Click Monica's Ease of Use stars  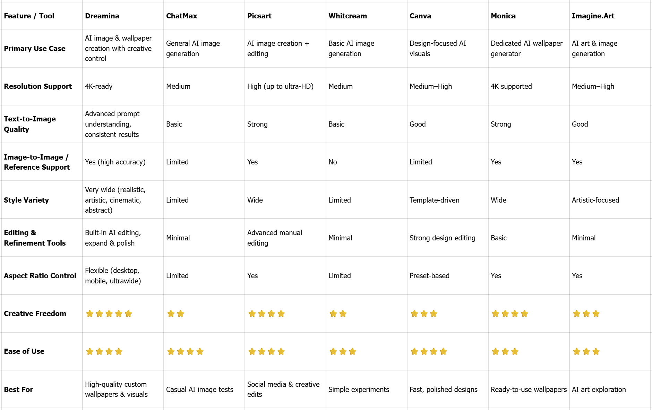point(505,351)
